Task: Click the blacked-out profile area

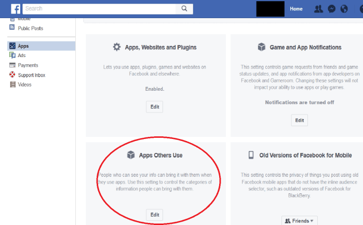Action: click(271, 9)
